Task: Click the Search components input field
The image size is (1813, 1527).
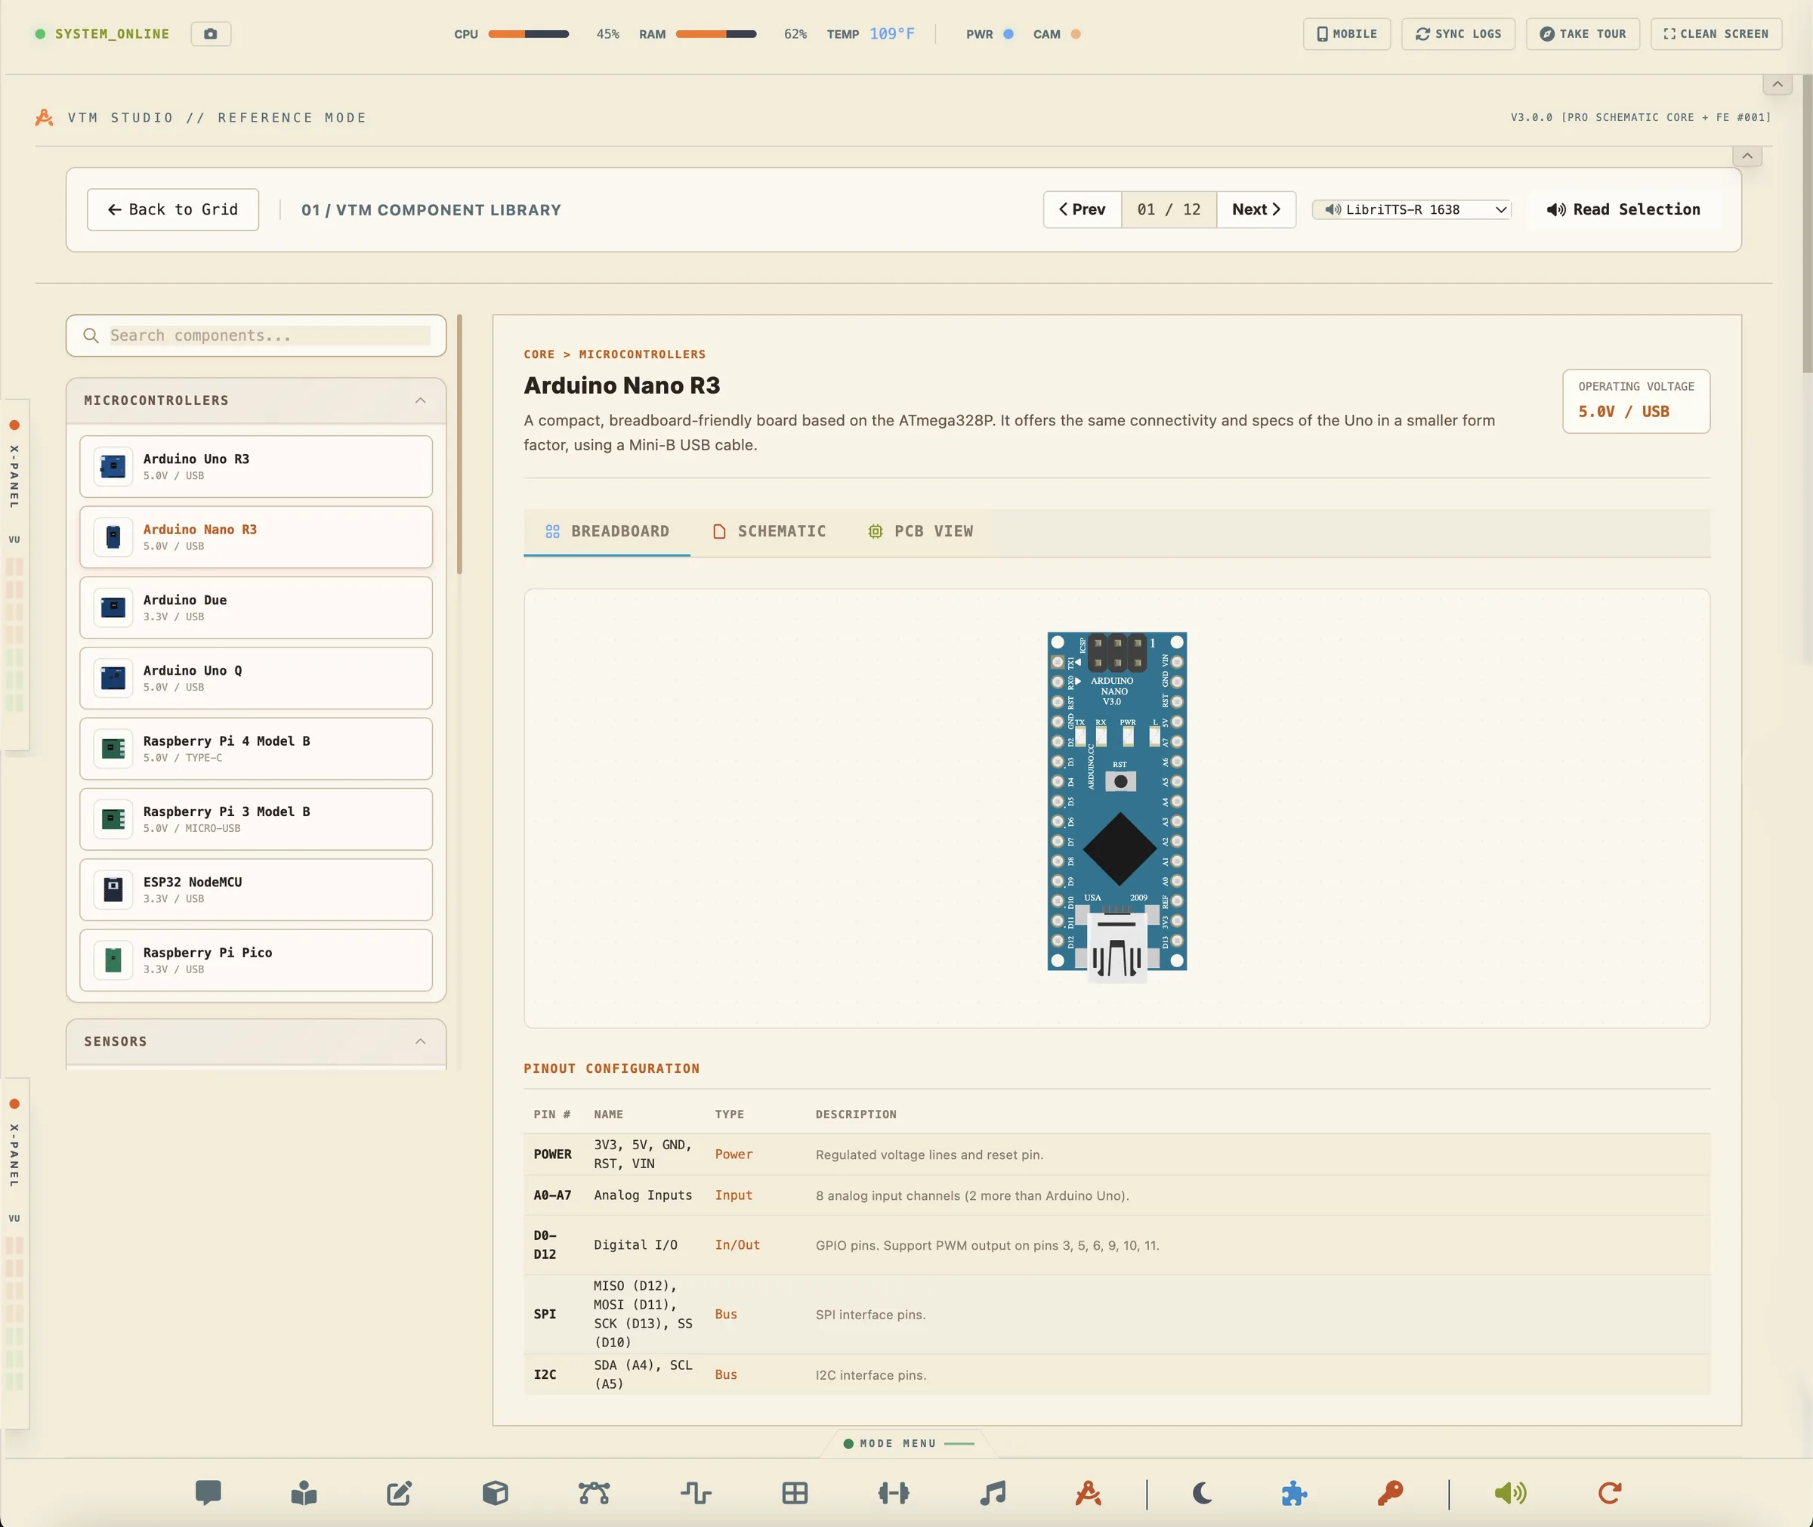Action: 269,336
